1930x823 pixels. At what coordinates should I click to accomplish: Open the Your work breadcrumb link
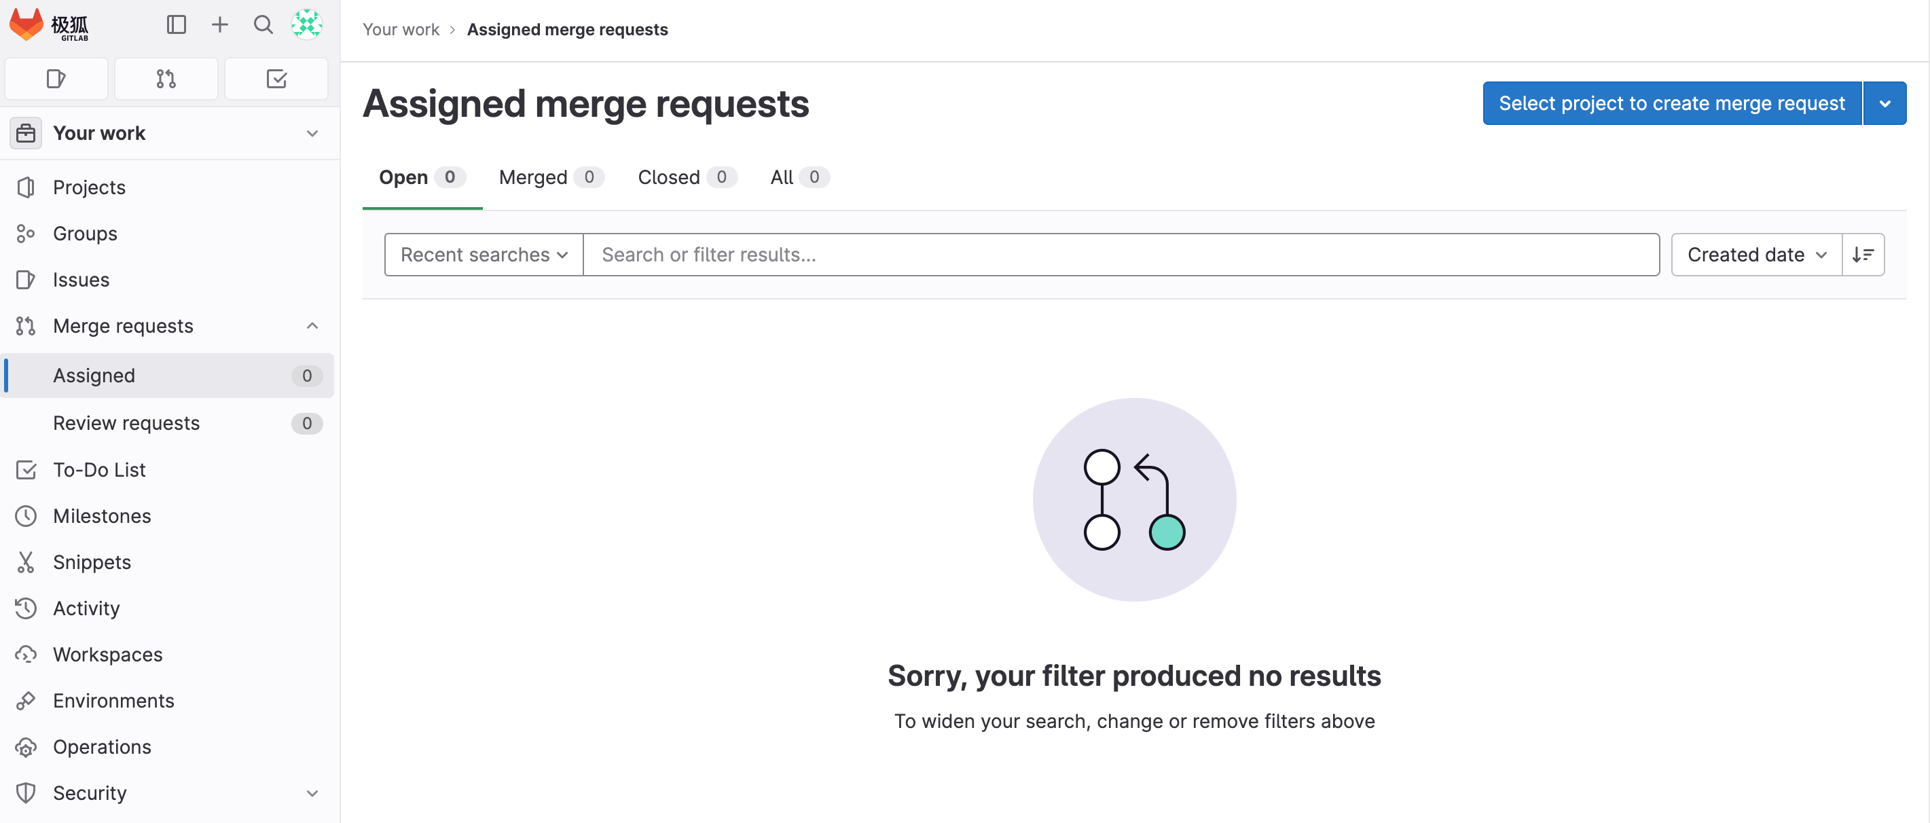401,29
